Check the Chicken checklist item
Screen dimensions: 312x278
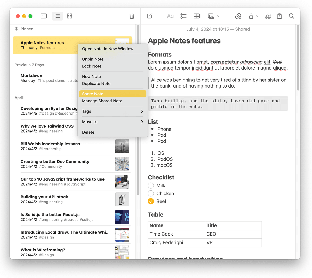151,194
